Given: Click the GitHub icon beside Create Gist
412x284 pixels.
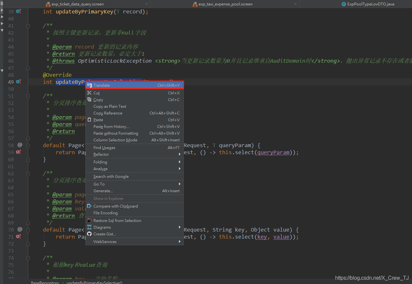Looking at the screenshot, I should point(90,234).
